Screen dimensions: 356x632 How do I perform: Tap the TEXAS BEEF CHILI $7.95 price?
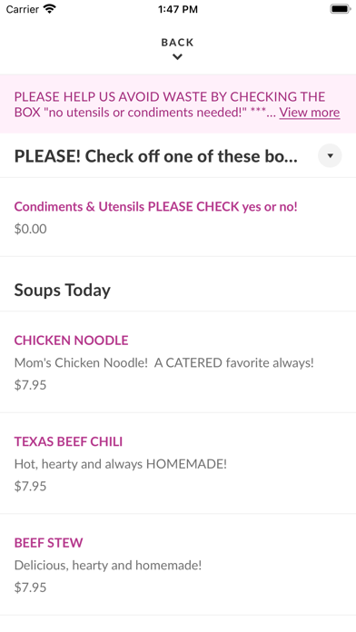(x=31, y=486)
